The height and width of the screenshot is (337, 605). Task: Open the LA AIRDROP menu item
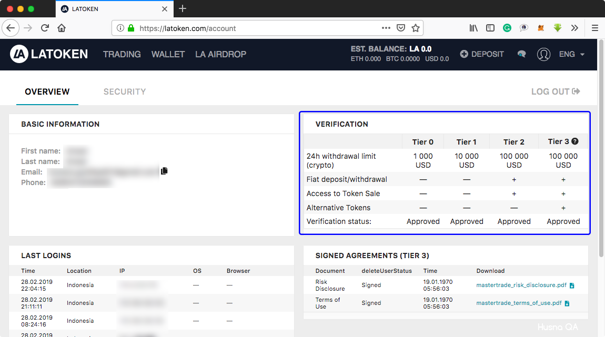[221, 54]
